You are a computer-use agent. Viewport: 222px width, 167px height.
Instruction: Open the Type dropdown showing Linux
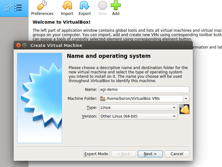138,108
